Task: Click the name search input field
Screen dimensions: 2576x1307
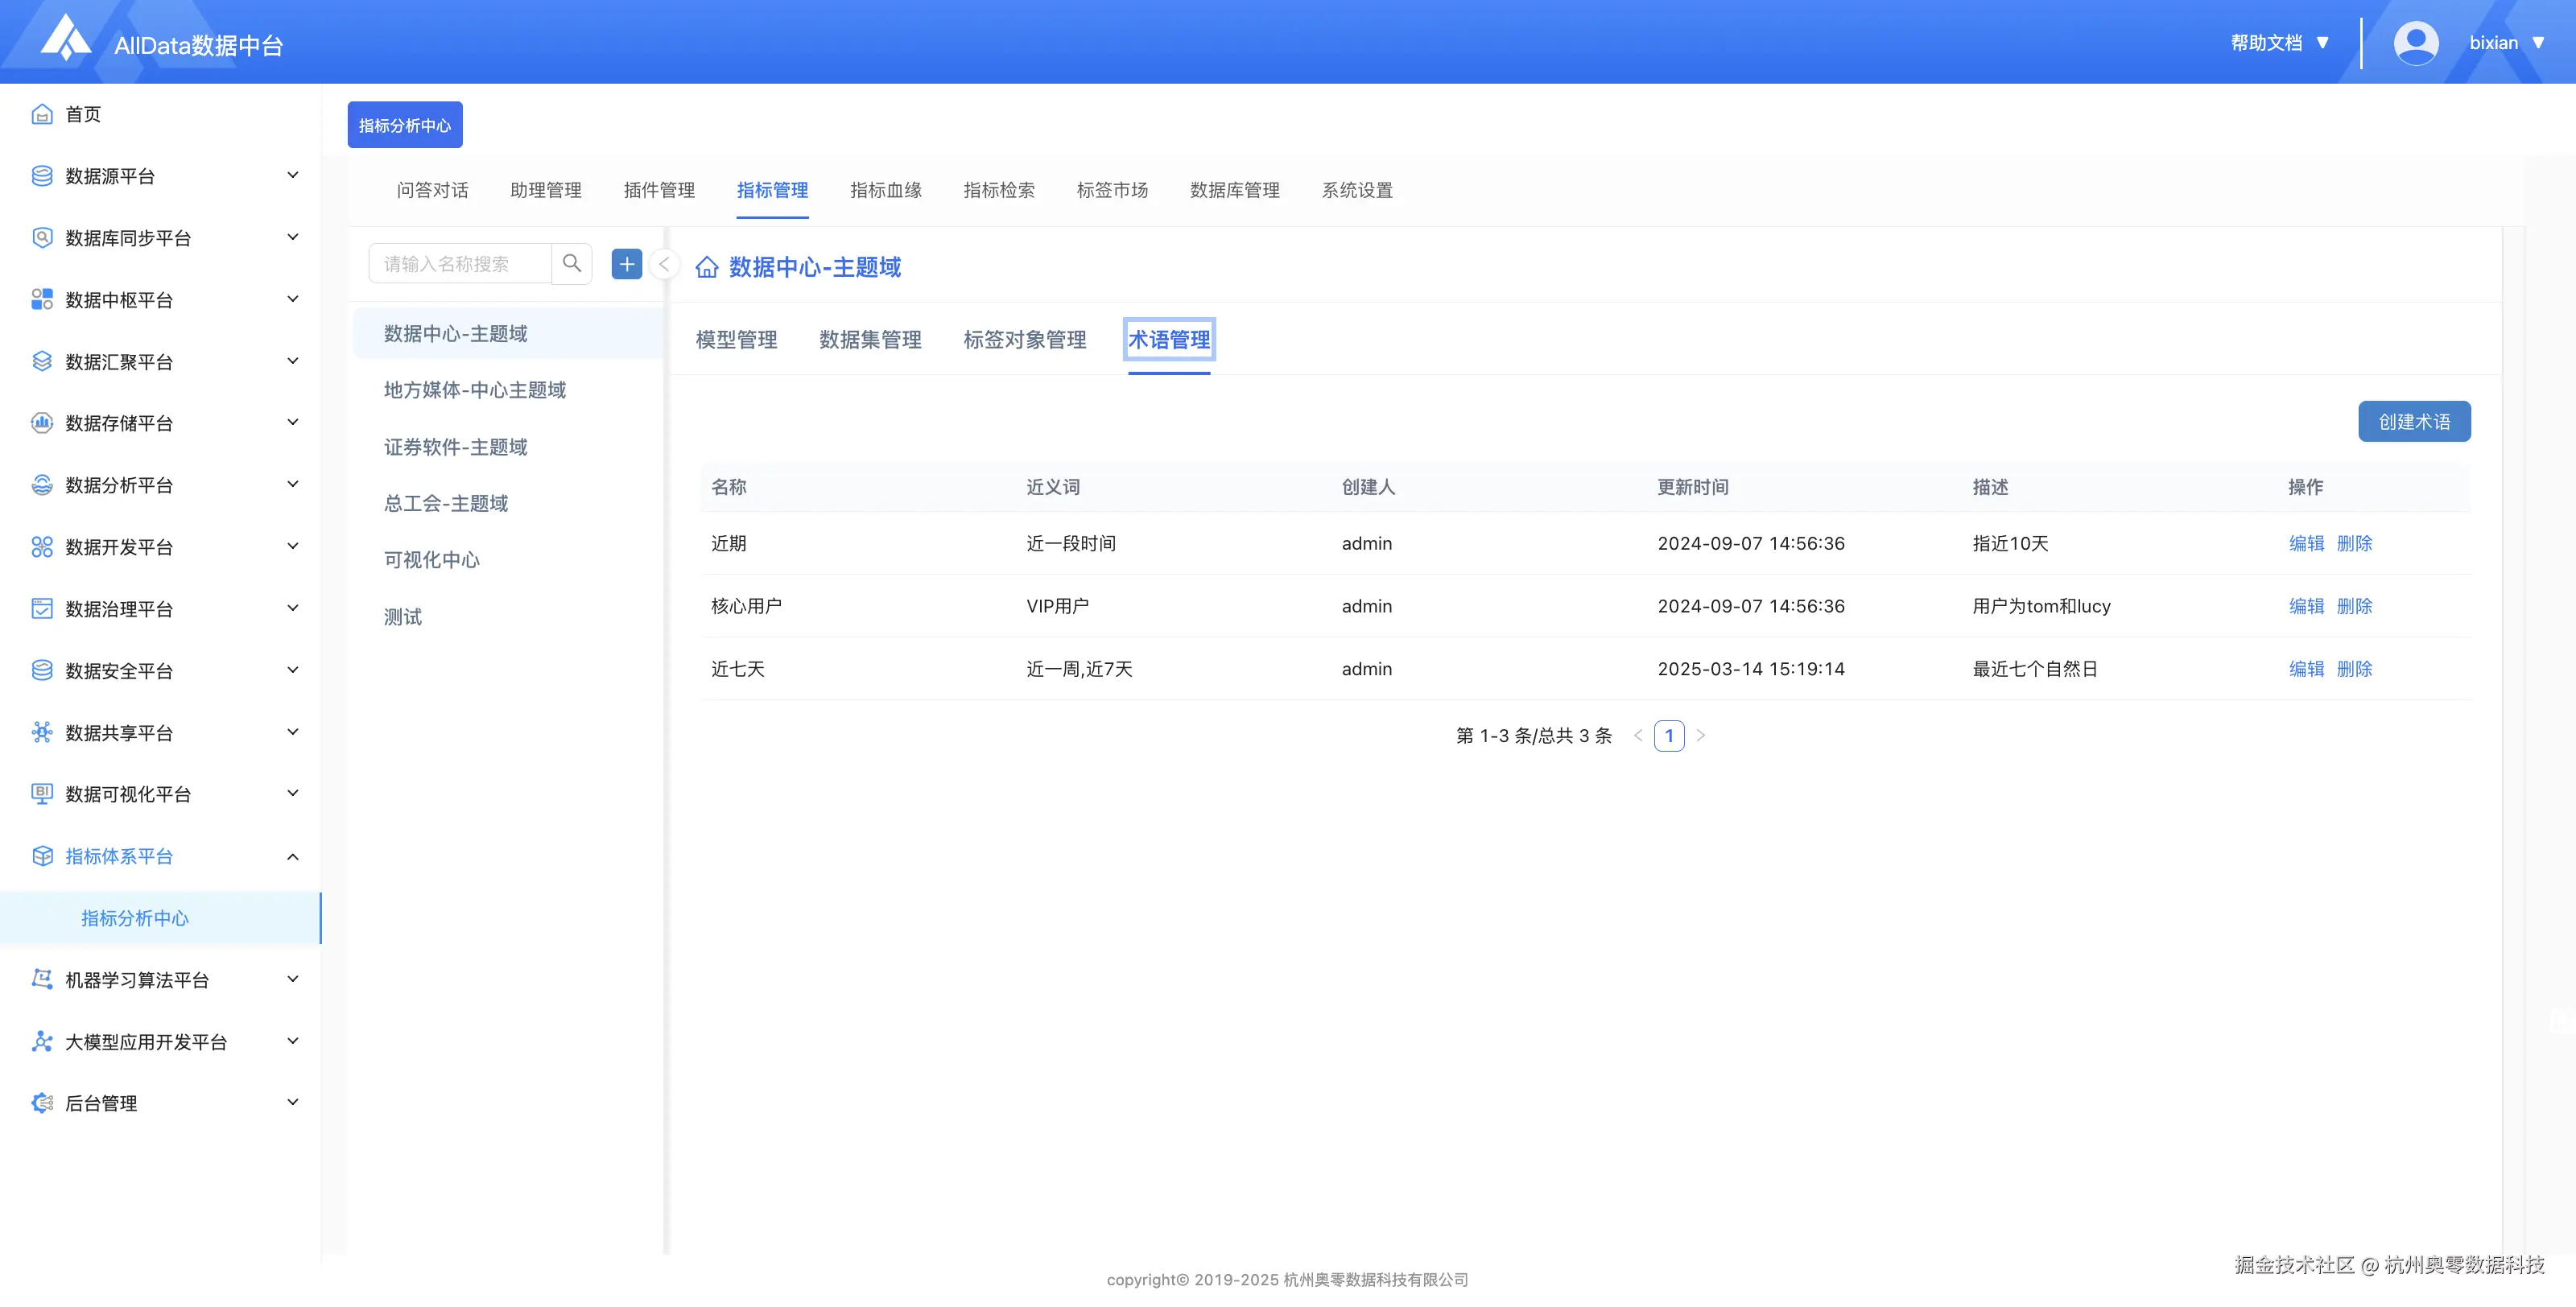Action: 459,264
